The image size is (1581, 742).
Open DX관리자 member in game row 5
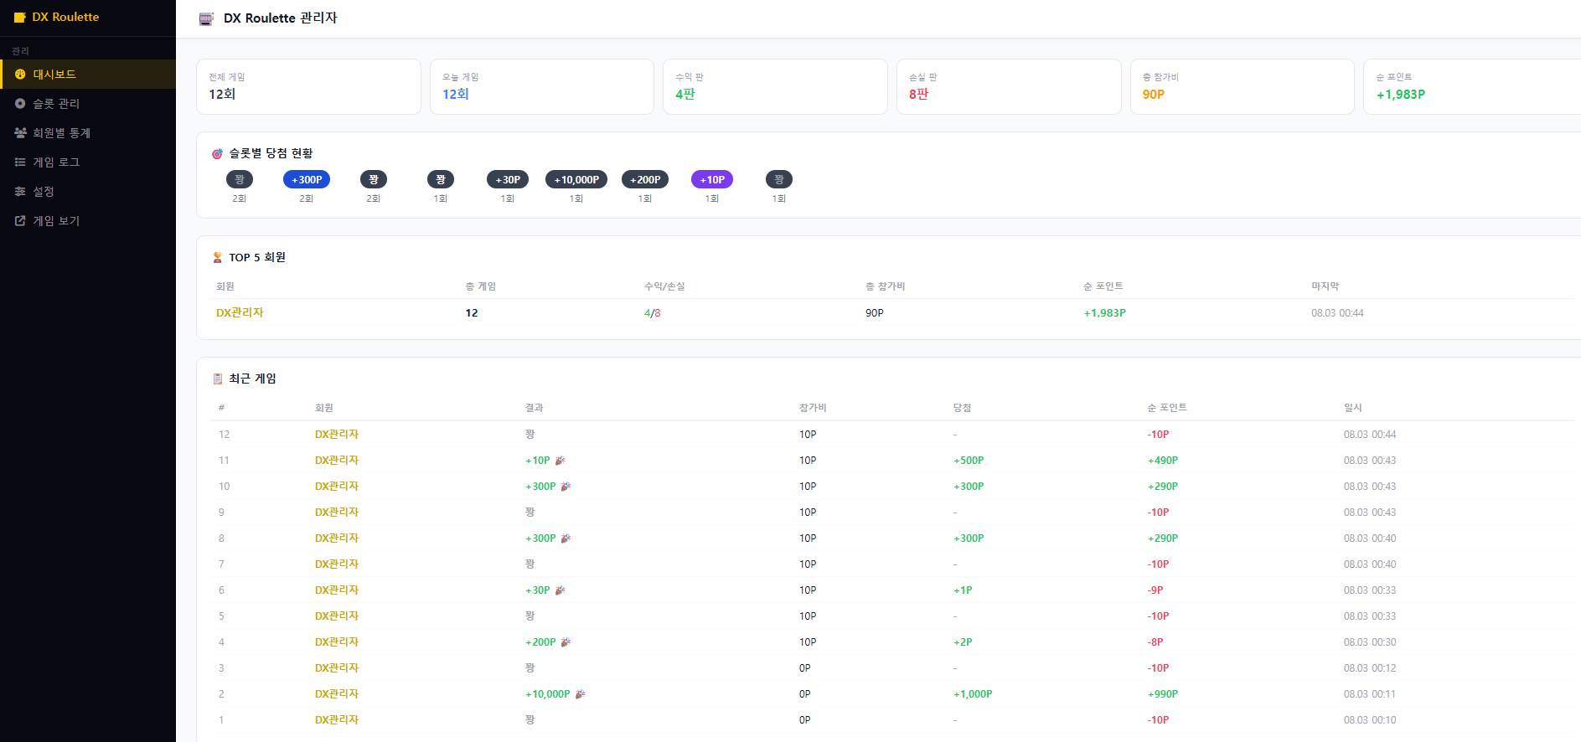tap(337, 616)
